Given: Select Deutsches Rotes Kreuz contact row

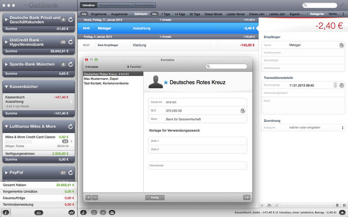Looking at the screenshot, I should 113,74.
